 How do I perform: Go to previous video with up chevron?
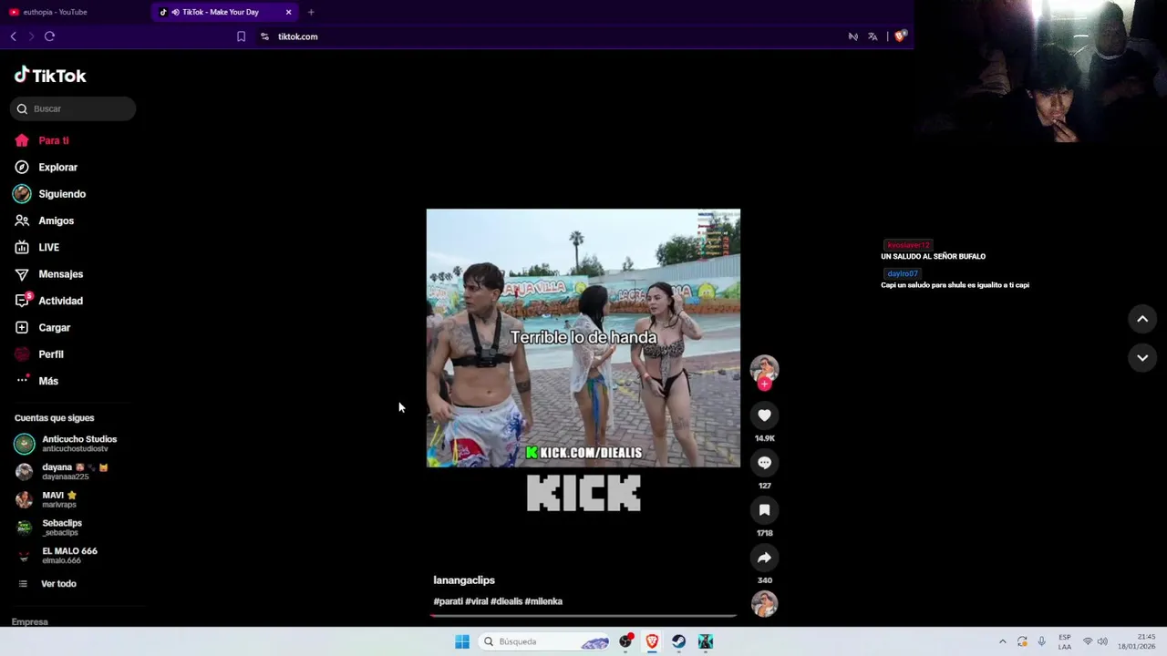(x=1142, y=319)
